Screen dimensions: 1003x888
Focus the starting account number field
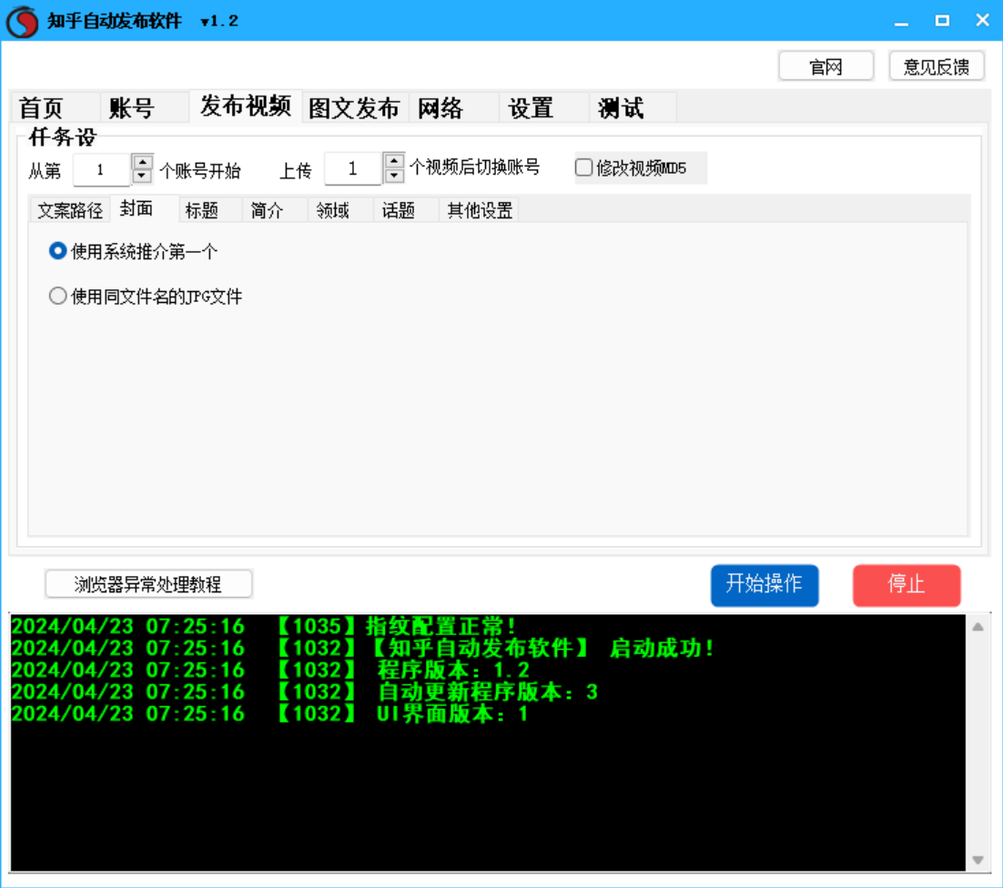point(101,170)
